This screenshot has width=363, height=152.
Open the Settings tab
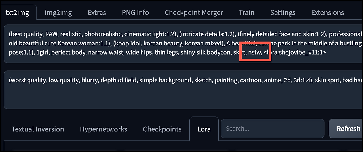[x=283, y=13]
